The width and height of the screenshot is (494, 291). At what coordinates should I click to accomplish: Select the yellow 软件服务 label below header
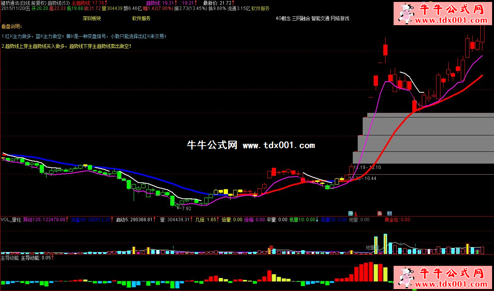[141, 18]
